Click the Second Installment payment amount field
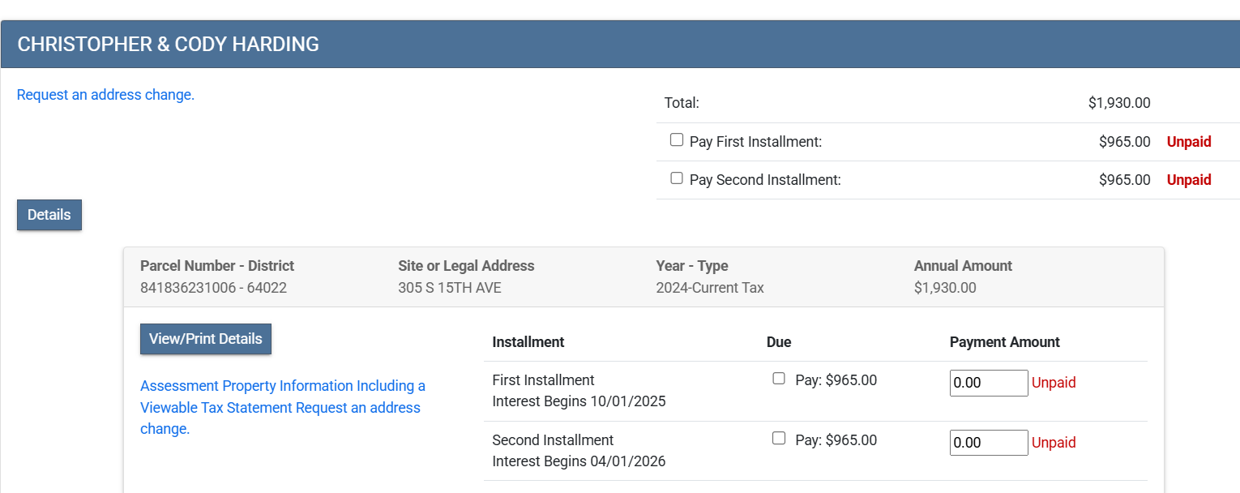 pos(988,443)
